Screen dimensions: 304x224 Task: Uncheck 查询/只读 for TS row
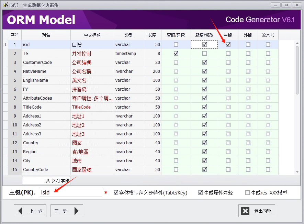coord(176,53)
